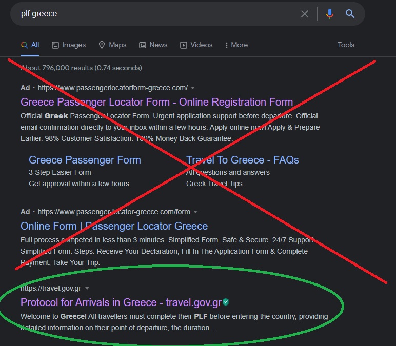The height and width of the screenshot is (346, 396).
Task: Switch to the Maps tab
Action: coord(113,45)
